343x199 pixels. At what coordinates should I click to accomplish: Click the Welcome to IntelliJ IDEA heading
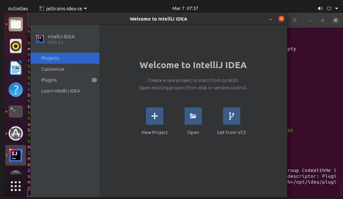(193, 65)
